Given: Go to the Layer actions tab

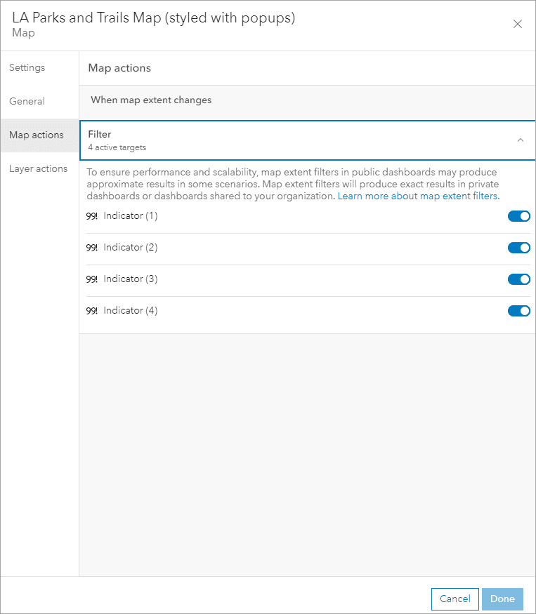Looking at the screenshot, I should pos(37,168).
